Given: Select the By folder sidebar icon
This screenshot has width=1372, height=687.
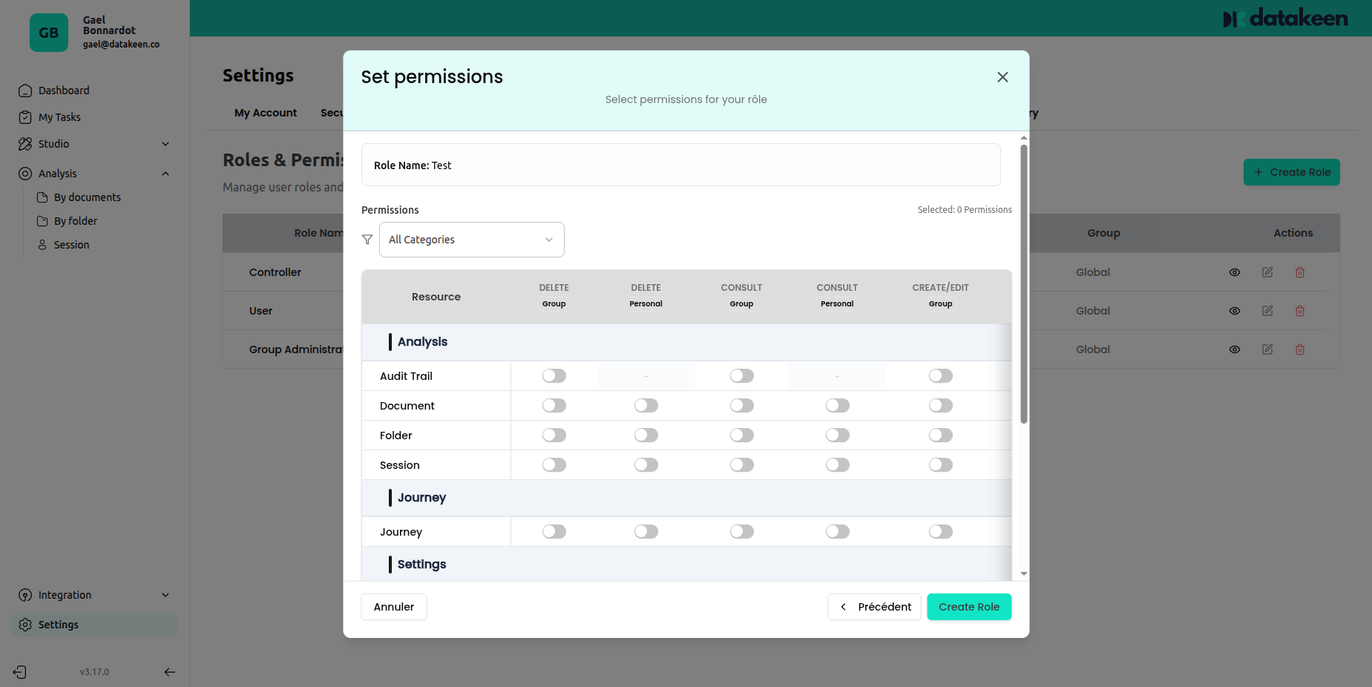Looking at the screenshot, I should (x=43, y=220).
